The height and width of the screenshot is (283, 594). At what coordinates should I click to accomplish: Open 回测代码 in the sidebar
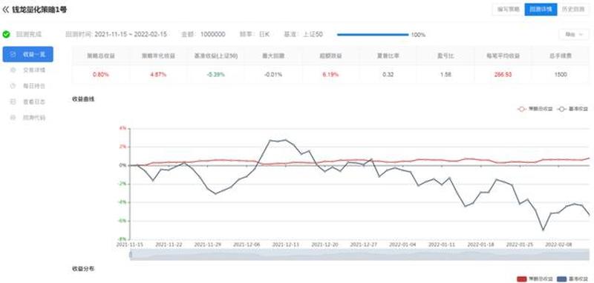pos(27,118)
